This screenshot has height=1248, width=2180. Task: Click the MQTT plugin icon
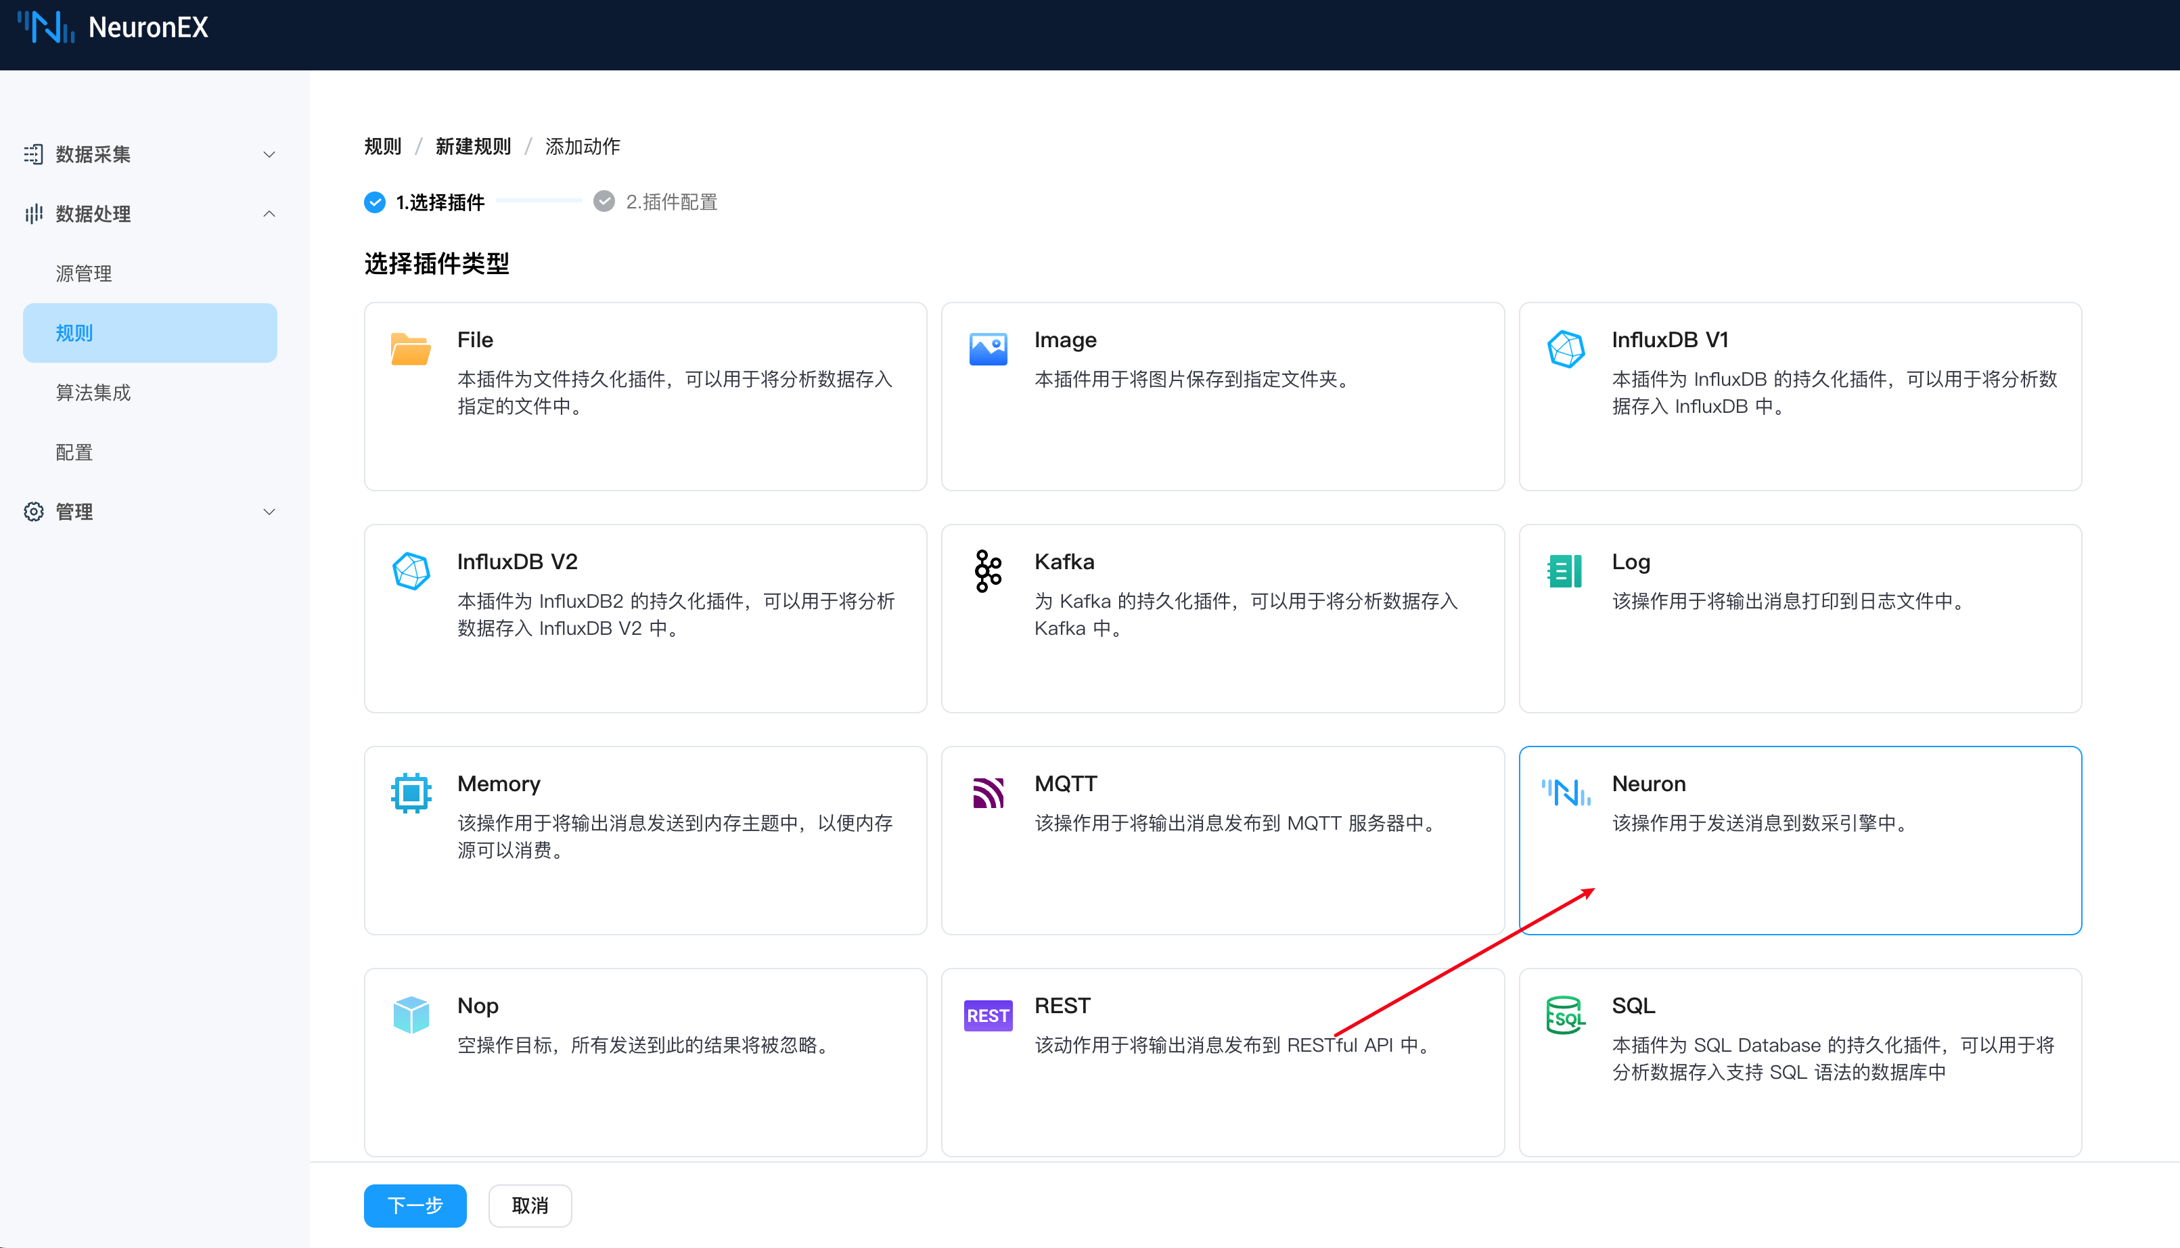tap(987, 793)
